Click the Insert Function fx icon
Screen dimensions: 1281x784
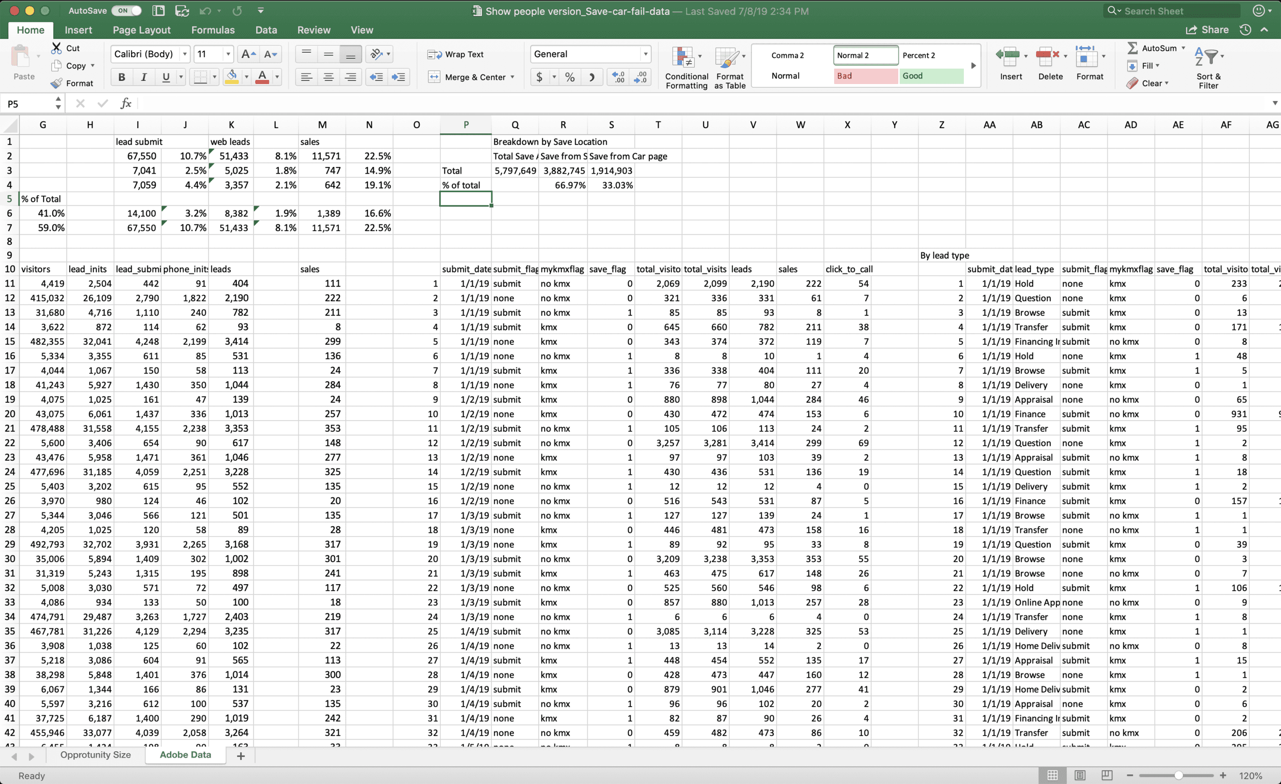pyautogui.click(x=126, y=104)
